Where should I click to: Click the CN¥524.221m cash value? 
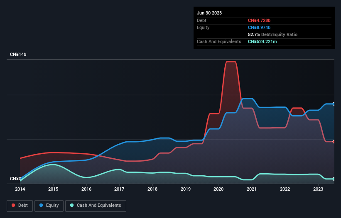click(x=262, y=41)
